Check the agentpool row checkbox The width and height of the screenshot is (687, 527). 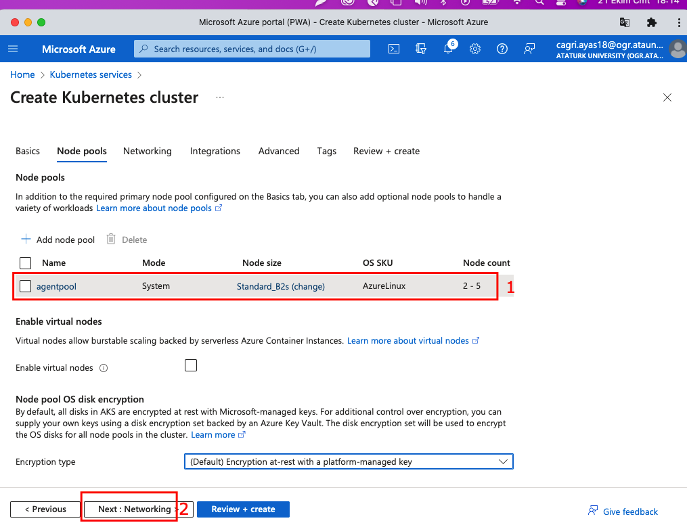click(26, 286)
